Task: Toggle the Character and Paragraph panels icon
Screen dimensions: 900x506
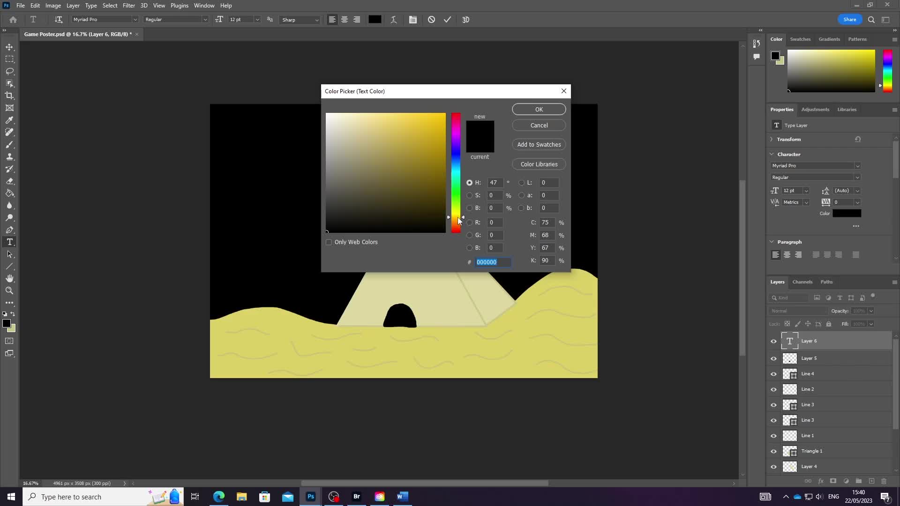Action: [413, 20]
